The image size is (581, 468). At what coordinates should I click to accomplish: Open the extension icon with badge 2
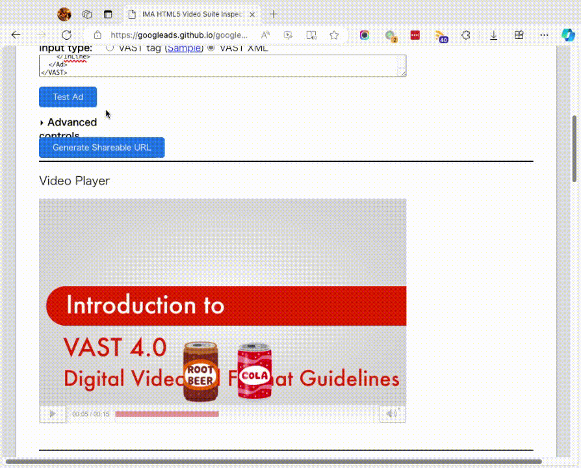(391, 36)
